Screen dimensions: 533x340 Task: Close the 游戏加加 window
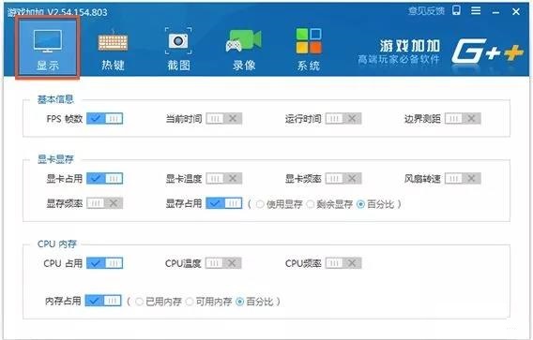tap(516, 12)
